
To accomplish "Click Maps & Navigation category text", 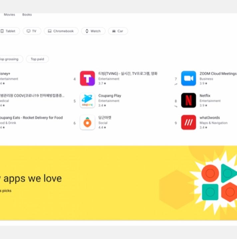I will [214, 123].
